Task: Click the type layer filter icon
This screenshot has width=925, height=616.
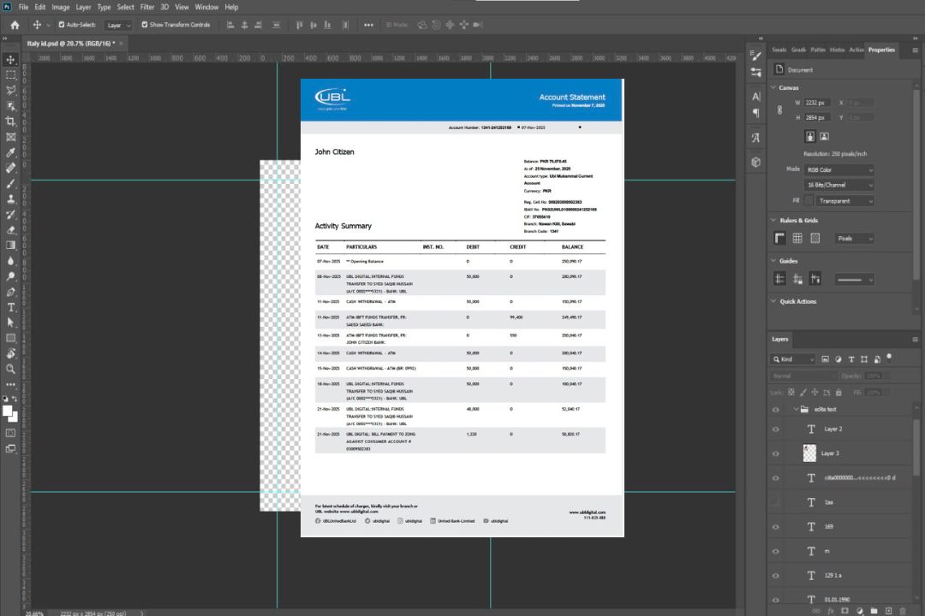Action: point(851,359)
